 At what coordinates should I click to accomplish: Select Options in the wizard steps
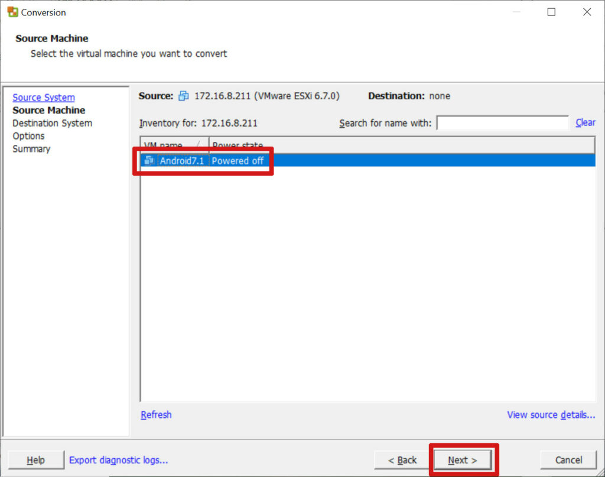coord(28,136)
